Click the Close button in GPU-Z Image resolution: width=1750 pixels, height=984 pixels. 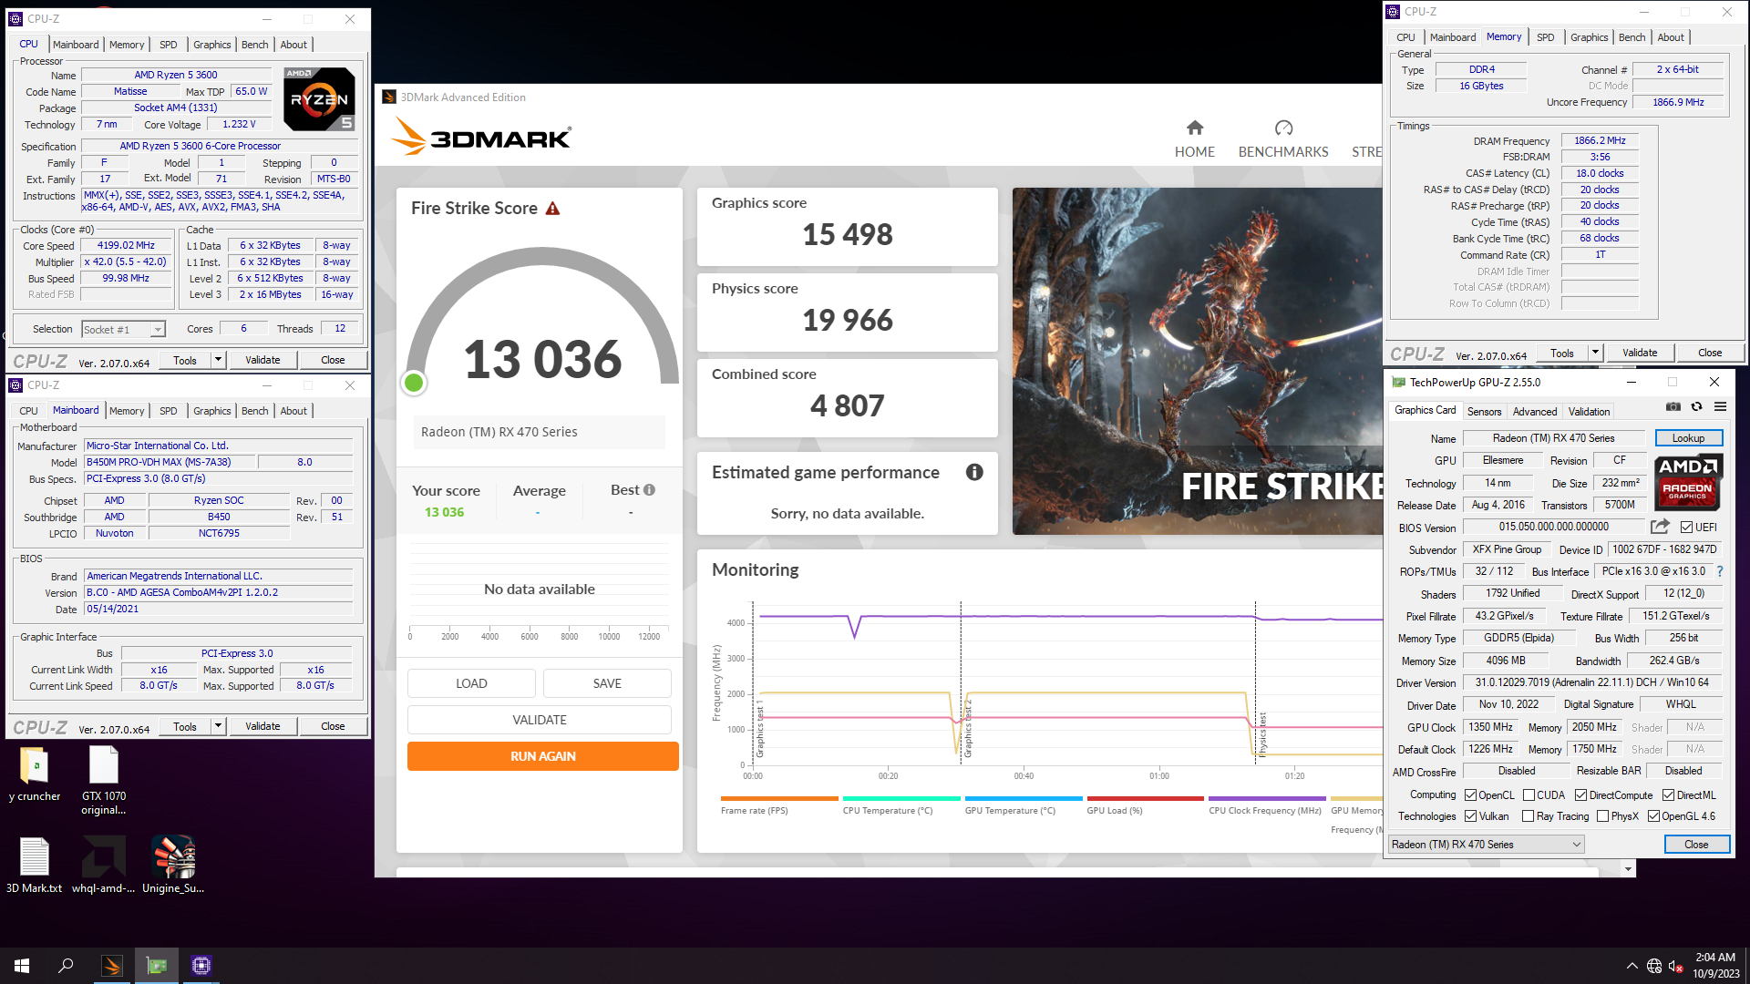click(x=1696, y=845)
